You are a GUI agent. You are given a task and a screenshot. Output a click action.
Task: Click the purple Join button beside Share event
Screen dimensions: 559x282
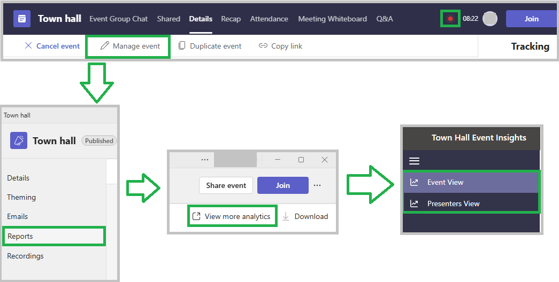[282, 185]
